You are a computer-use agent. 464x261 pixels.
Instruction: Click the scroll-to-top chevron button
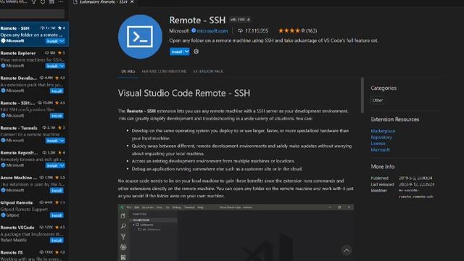[347, 250]
